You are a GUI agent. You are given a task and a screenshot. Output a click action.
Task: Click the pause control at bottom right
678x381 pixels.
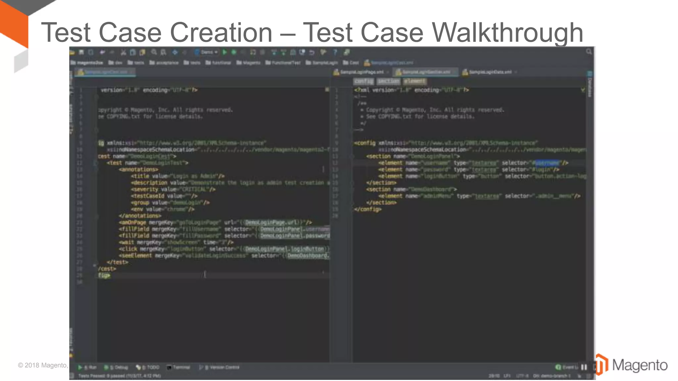pos(584,367)
